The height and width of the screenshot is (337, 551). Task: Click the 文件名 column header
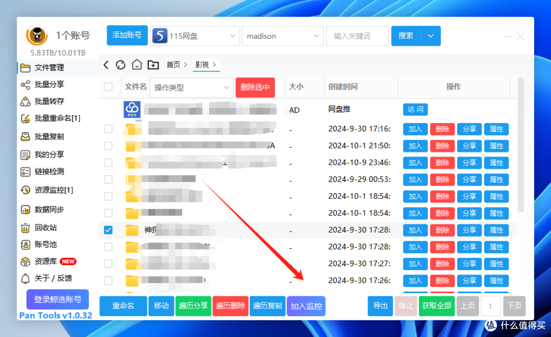tap(136, 87)
